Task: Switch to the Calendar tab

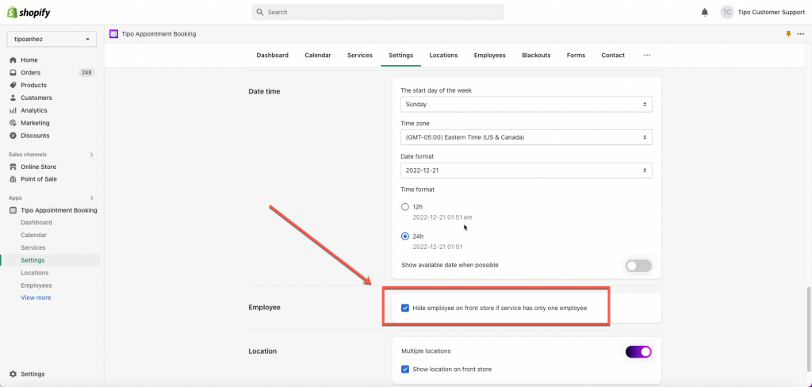Action: (x=317, y=55)
